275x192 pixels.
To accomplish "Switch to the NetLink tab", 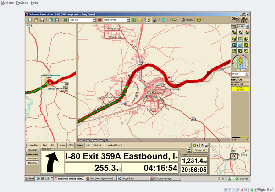I will click(x=98, y=145).
